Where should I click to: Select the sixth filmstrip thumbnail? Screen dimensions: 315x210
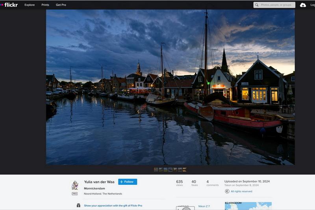pyautogui.click(x=180, y=169)
